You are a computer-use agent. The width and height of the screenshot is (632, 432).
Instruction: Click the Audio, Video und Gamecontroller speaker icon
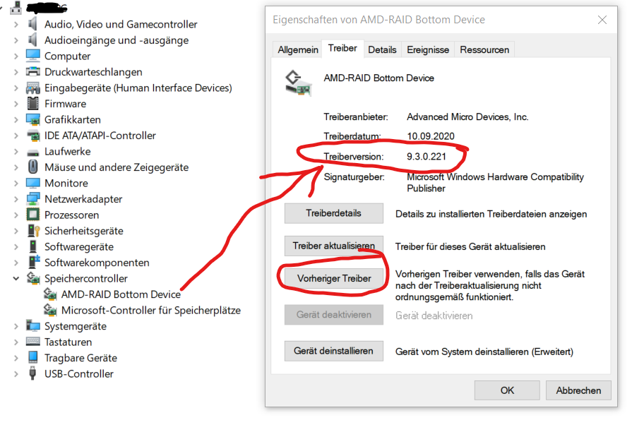(x=32, y=24)
